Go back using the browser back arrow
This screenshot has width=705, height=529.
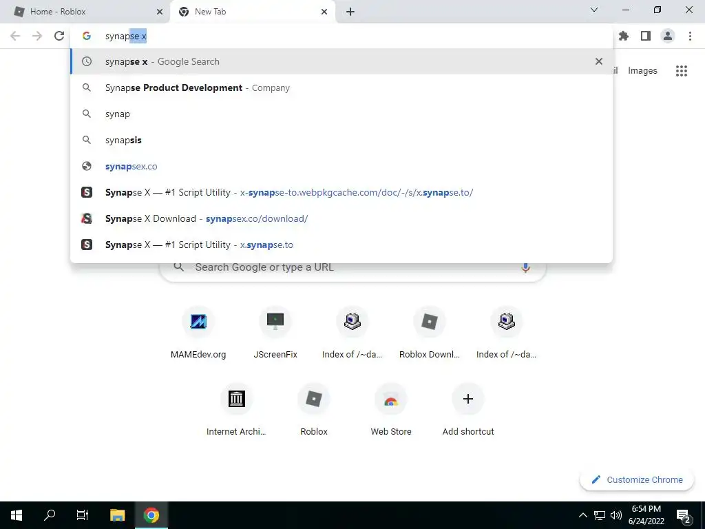coord(15,36)
